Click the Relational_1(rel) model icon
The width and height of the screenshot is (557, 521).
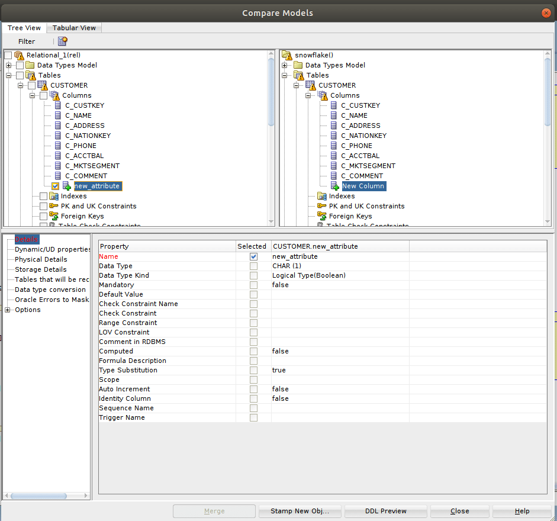tap(19, 55)
